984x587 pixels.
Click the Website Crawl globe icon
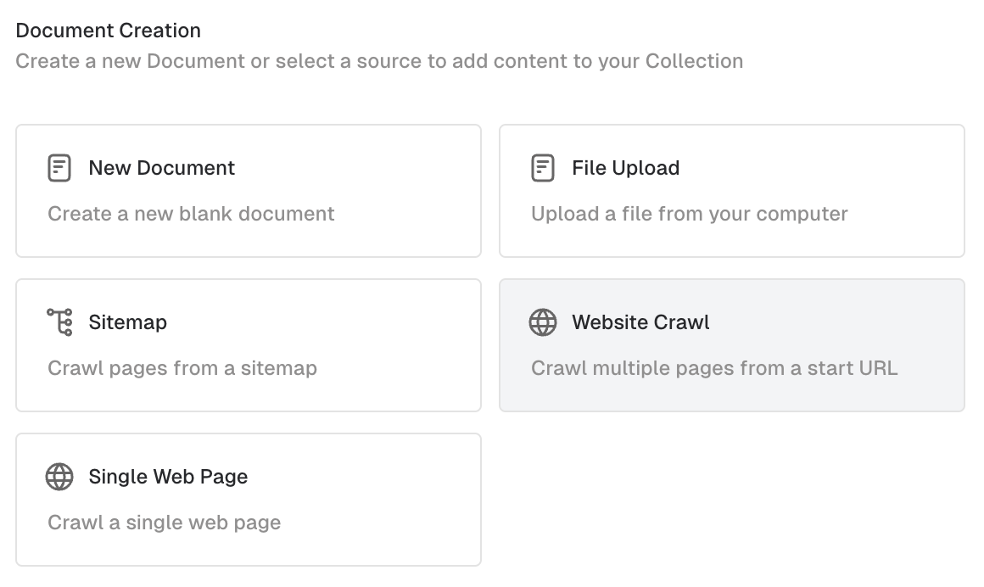click(x=543, y=322)
